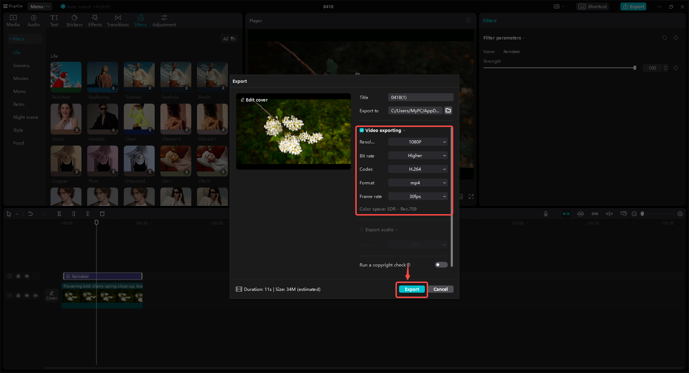Open the Stickers panel

(74, 20)
